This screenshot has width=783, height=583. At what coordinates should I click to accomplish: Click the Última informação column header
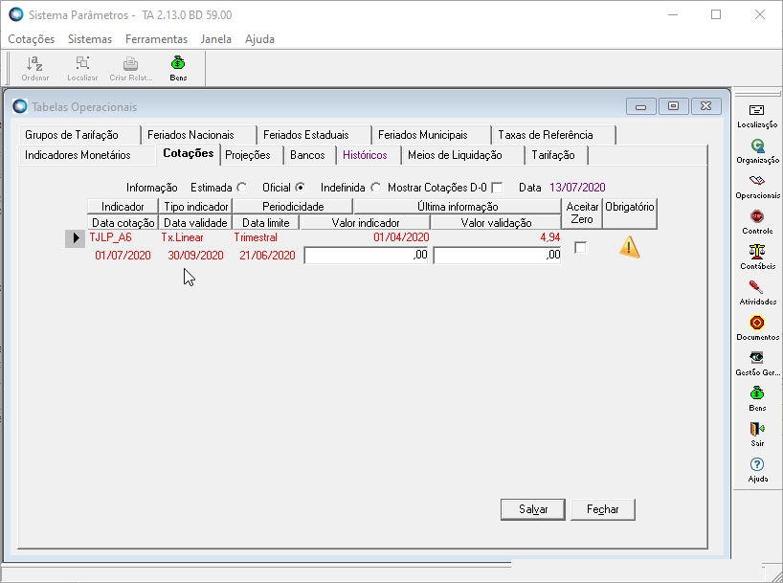click(x=458, y=207)
